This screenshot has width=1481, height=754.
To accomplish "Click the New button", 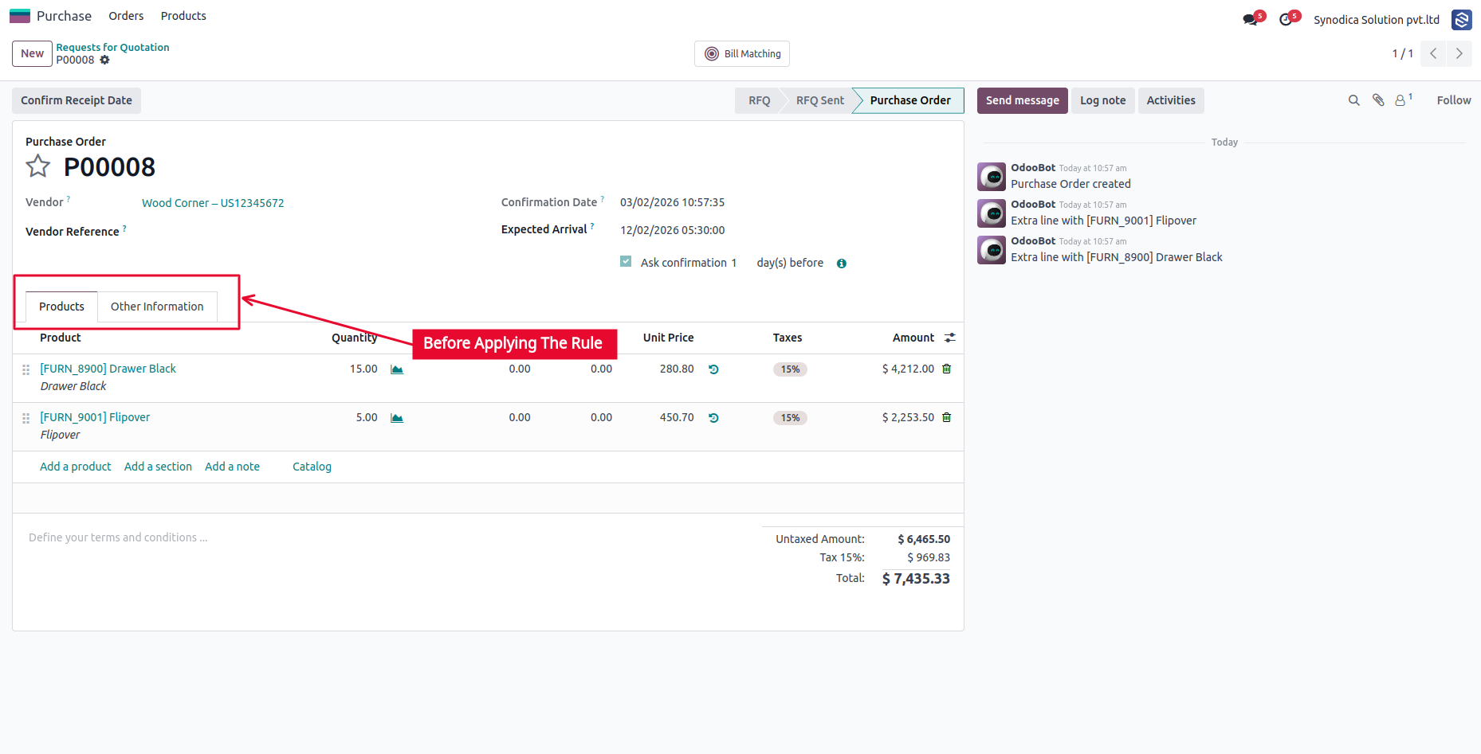I will coord(32,53).
